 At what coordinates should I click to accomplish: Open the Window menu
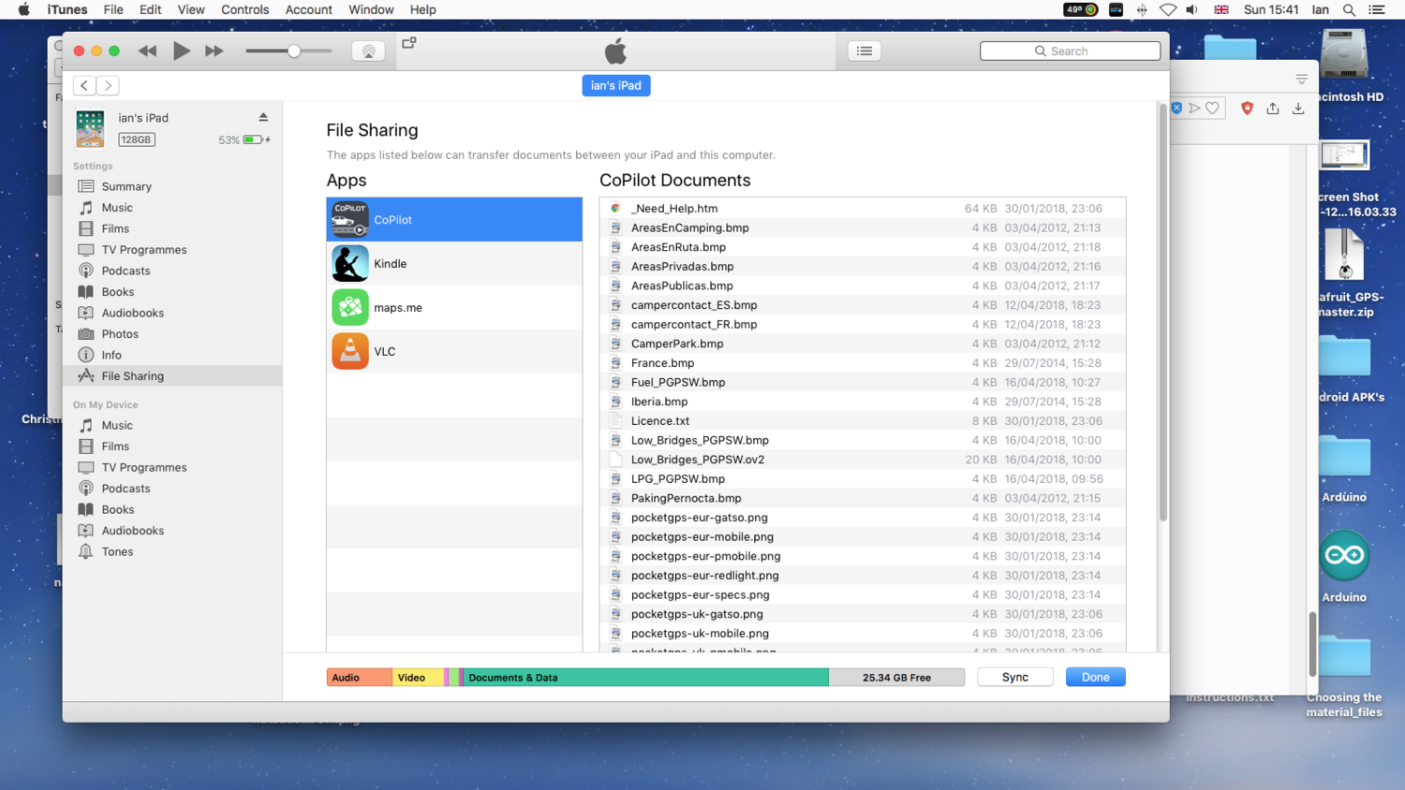(x=371, y=9)
